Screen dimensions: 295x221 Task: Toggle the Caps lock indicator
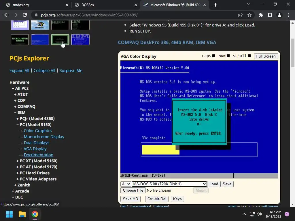coord(214,56)
